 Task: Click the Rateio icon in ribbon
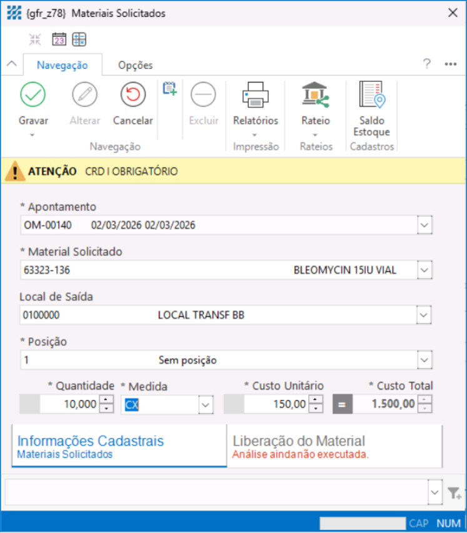[x=315, y=95]
